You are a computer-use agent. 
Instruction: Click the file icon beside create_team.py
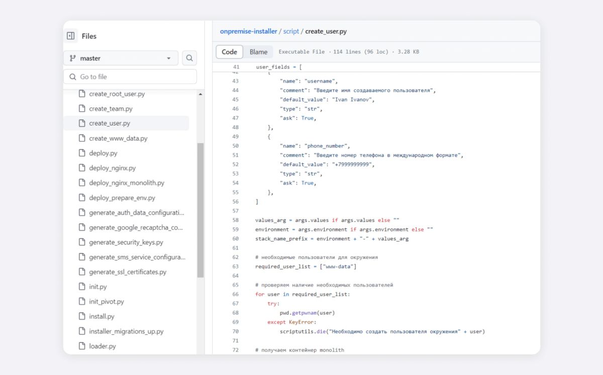[x=82, y=108]
